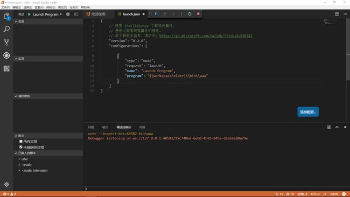Collapse the 已载入的脚本 (Loaded Scripts) section
Viewport: 350px width, 197px height.
[48, 153]
